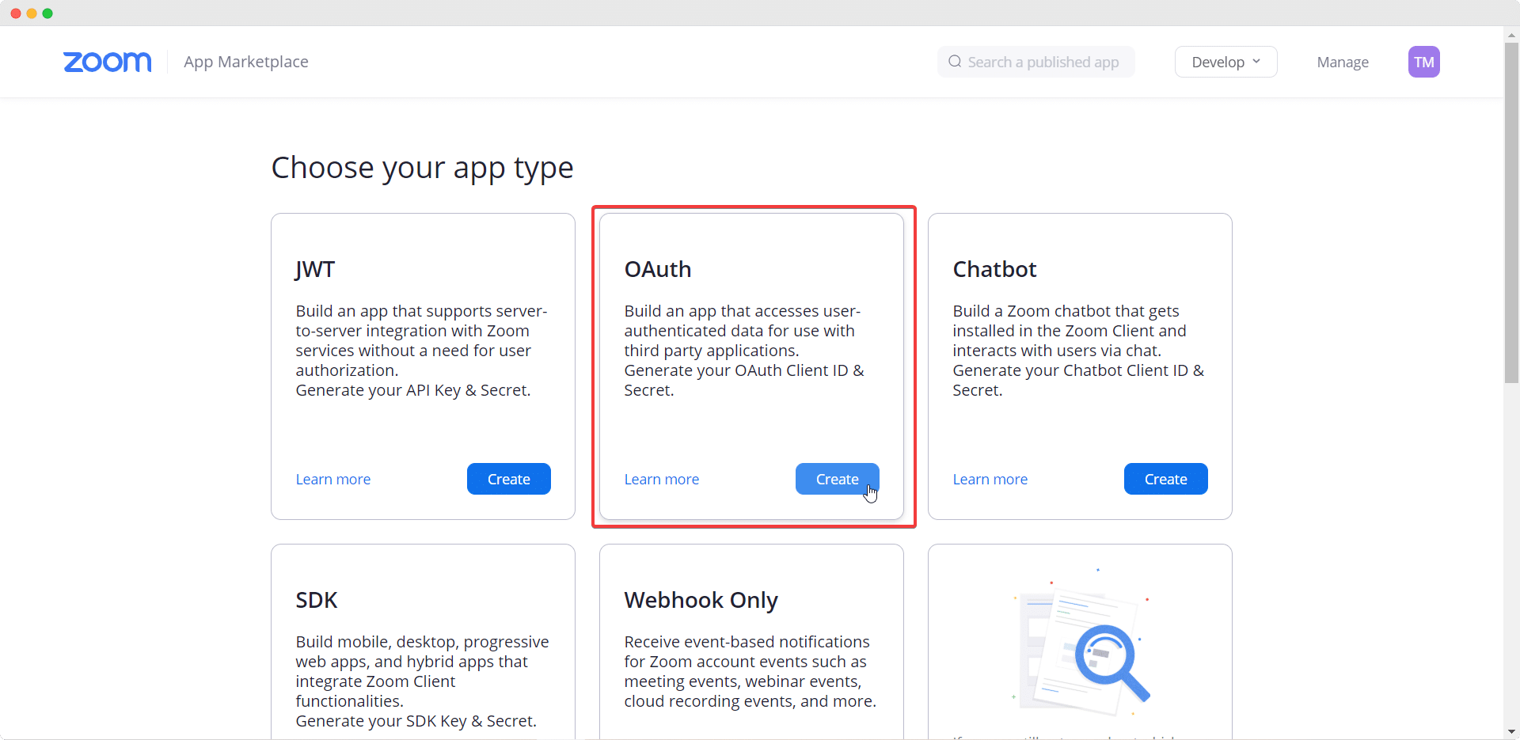
Task: Click the scrollbar up arrow
Action: 1511,35
